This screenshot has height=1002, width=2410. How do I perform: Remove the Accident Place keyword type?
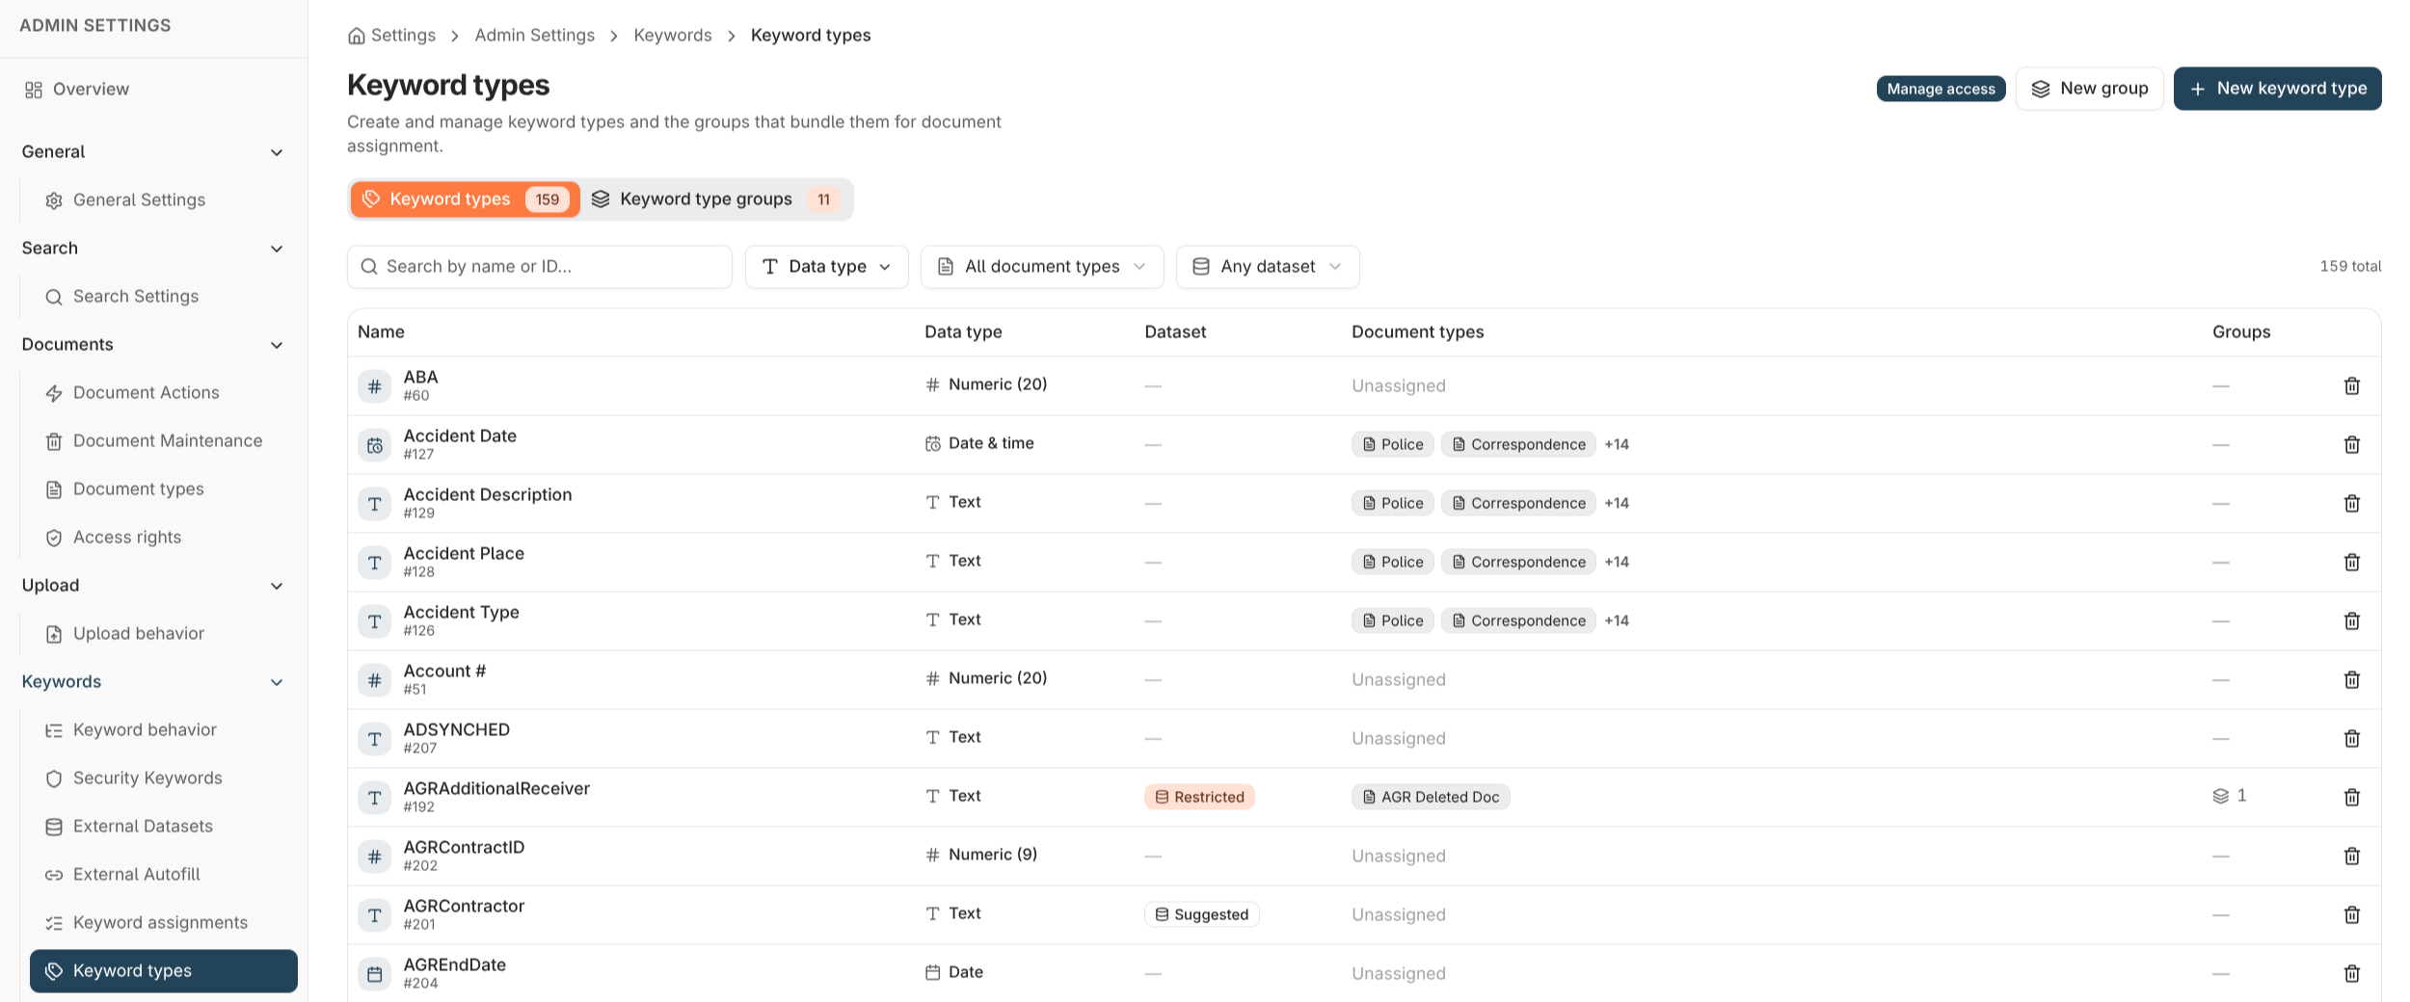tap(2351, 562)
